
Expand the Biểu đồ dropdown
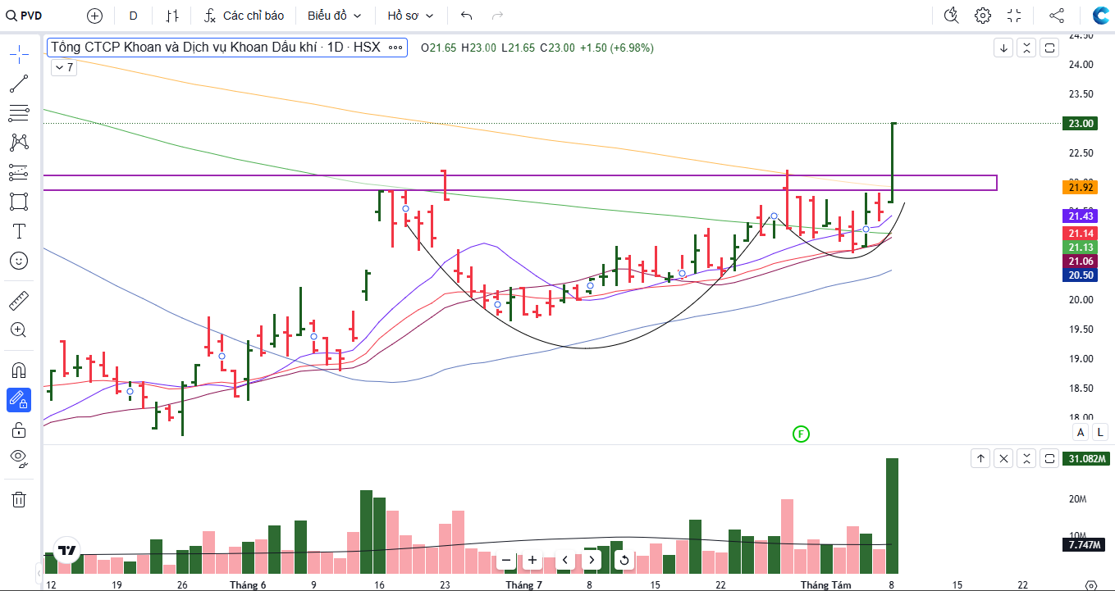(335, 16)
